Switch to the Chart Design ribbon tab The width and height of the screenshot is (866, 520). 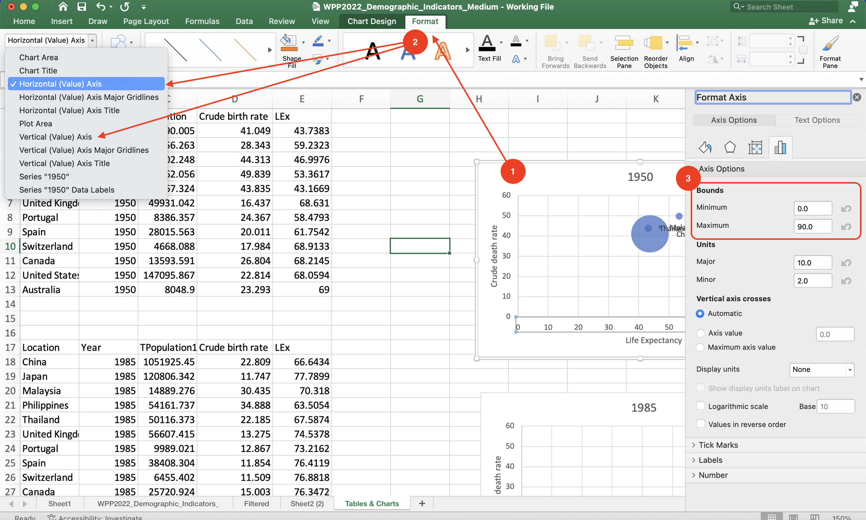[371, 21]
